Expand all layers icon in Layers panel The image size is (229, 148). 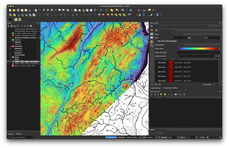click(25, 26)
